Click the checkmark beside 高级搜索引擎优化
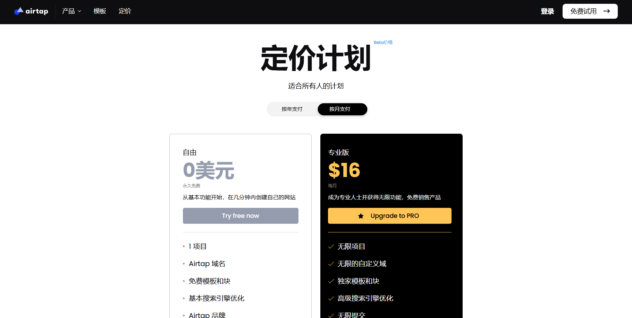This screenshot has width=632, height=318. (x=331, y=299)
